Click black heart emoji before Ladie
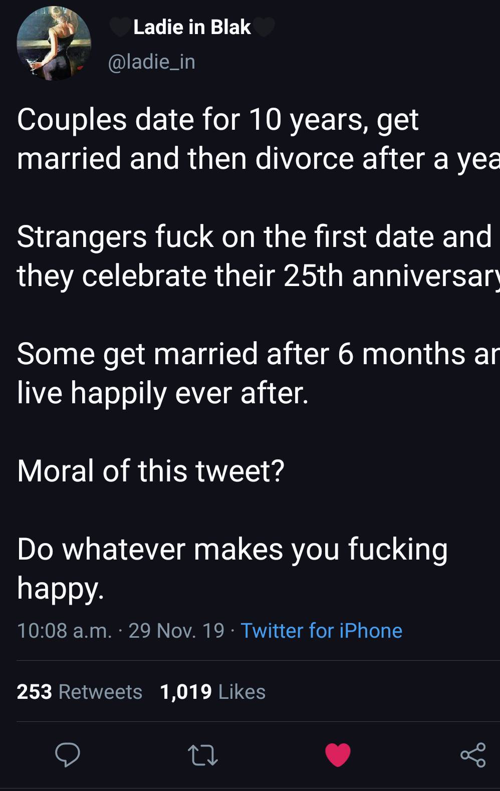 point(120,27)
